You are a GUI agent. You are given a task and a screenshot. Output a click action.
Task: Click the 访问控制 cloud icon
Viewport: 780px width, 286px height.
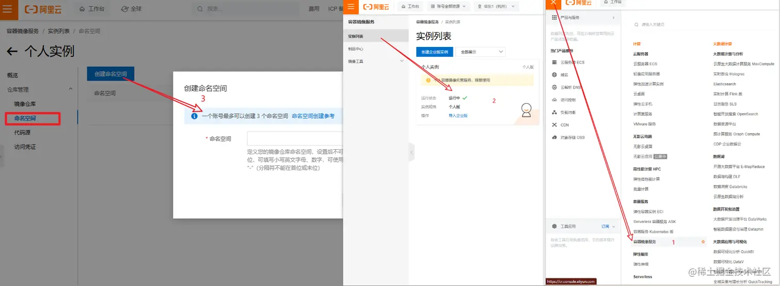pyautogui.click(x=554, y=100)
